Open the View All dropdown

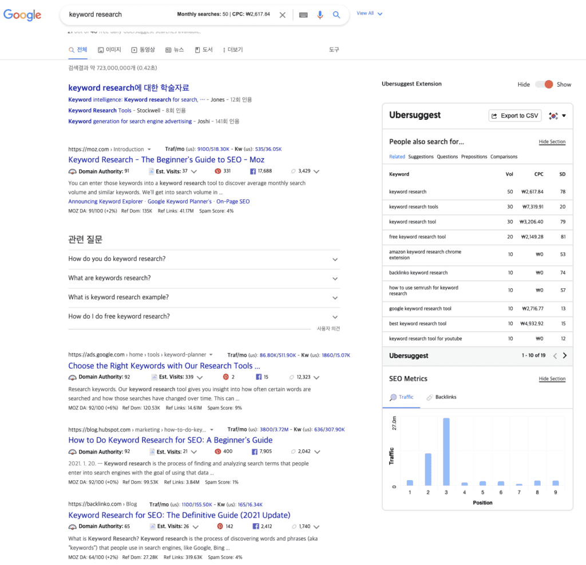tap(369, 14)
